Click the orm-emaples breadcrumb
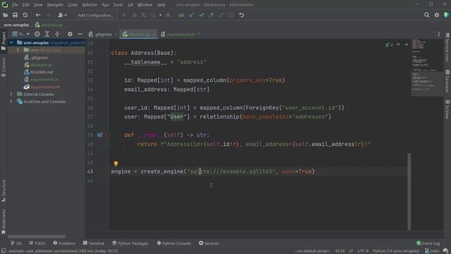The height and width of the screenshot is (254, 451). tap(16, 25)
